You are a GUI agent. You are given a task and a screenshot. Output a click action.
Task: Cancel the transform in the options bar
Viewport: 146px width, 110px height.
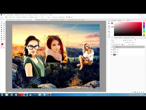pos(69,17)
